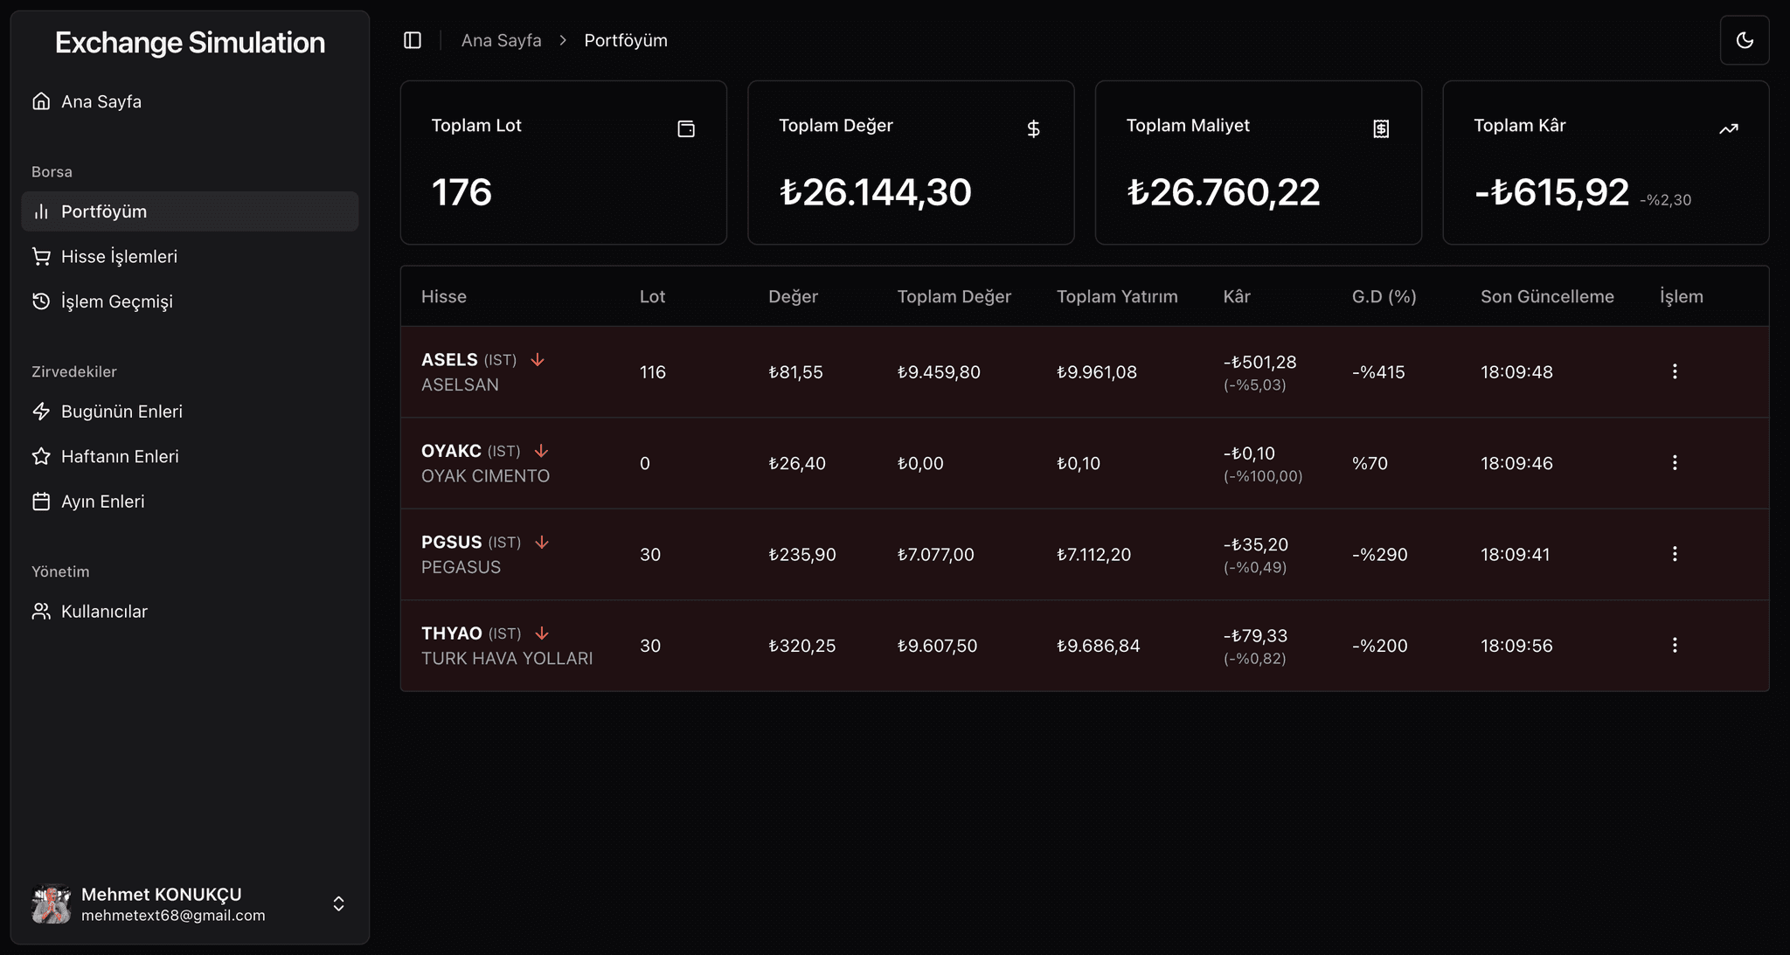This screenshot has height=955, width=1790.
Task: Click the ₺26.144,30 total value figure
Action: click(x=875, y=192)
